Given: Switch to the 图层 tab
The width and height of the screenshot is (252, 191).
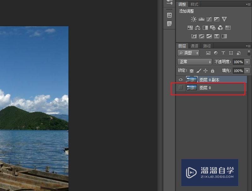Looking at the screenshot, I should [x=182, y=46].
